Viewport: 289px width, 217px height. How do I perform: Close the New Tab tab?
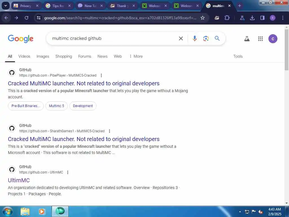102,6
